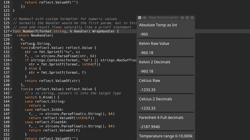This screenshot has height=140, width=250.
Task: Click the "Temperature range 0-10,000k" label
Action: 166,136
